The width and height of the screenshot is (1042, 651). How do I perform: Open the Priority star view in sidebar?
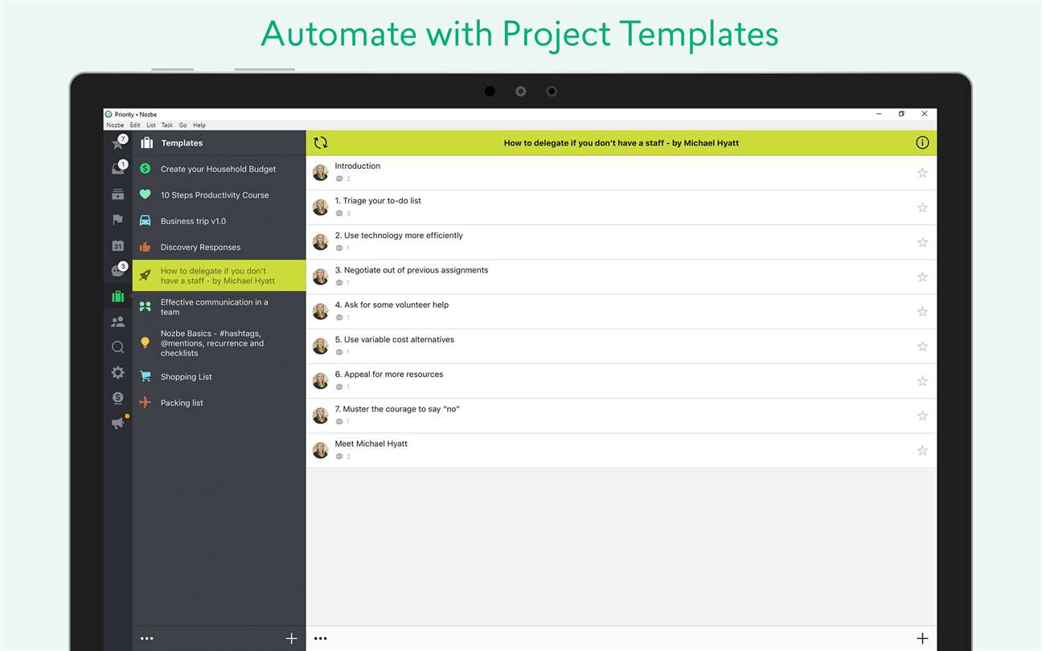point(118,144)
